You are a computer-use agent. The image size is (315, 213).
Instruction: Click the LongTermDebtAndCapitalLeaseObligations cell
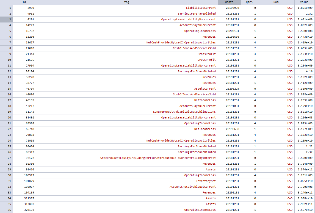pos(127,112)
